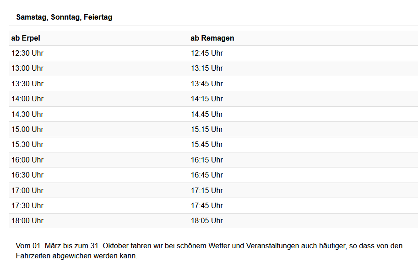Select the 18:05 Uhr Remagen departure

pos(207,221)
